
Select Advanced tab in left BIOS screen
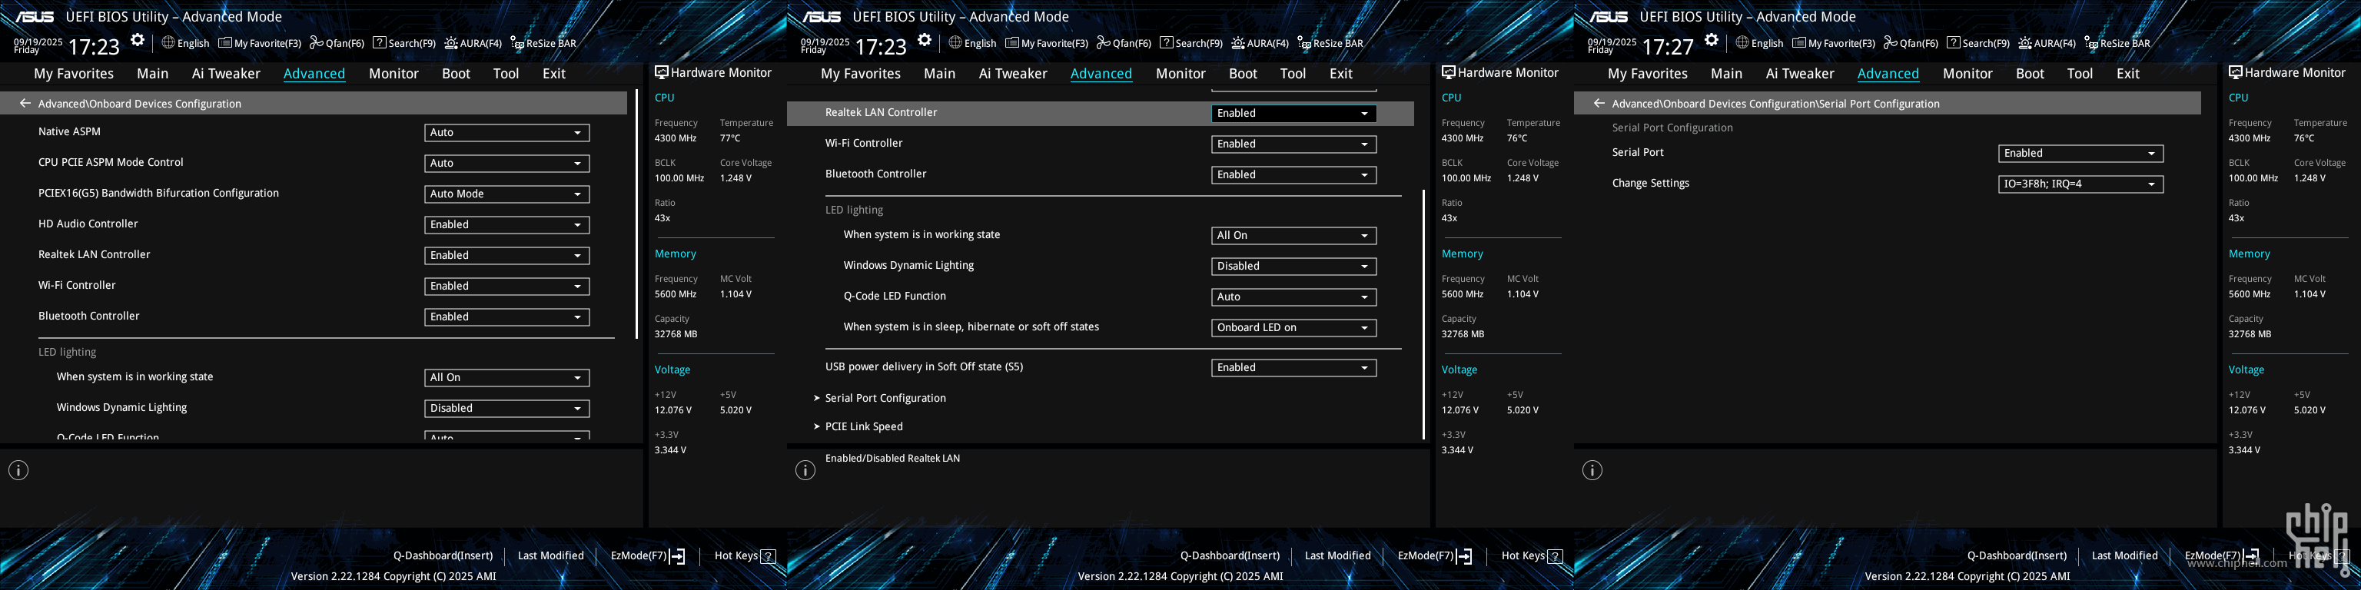click(x=314, y=73)
